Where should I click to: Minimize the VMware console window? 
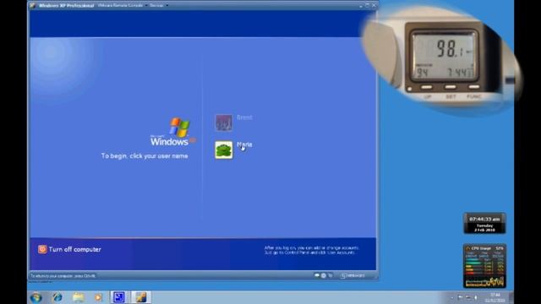(361, 6)
